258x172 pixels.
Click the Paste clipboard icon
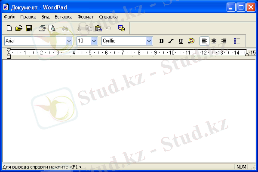point(98,28)
